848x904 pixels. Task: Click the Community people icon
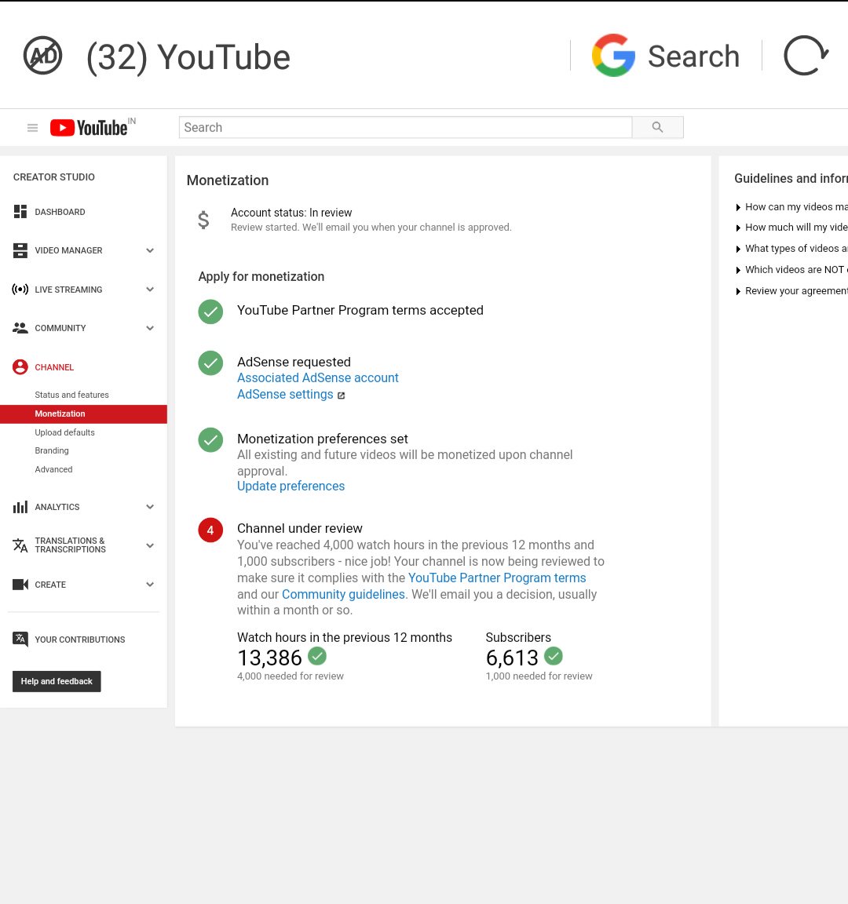(20, 328)
